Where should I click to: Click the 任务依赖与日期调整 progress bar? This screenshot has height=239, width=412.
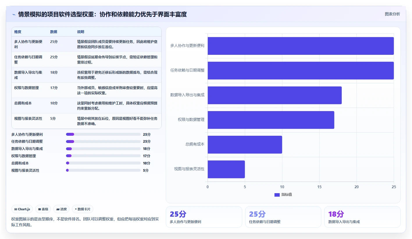[x=103, y=142]
